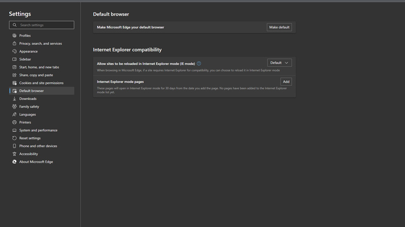Open Share, copy and paste settings
This screenshot has width=405, height=227.
pos(42,75)
